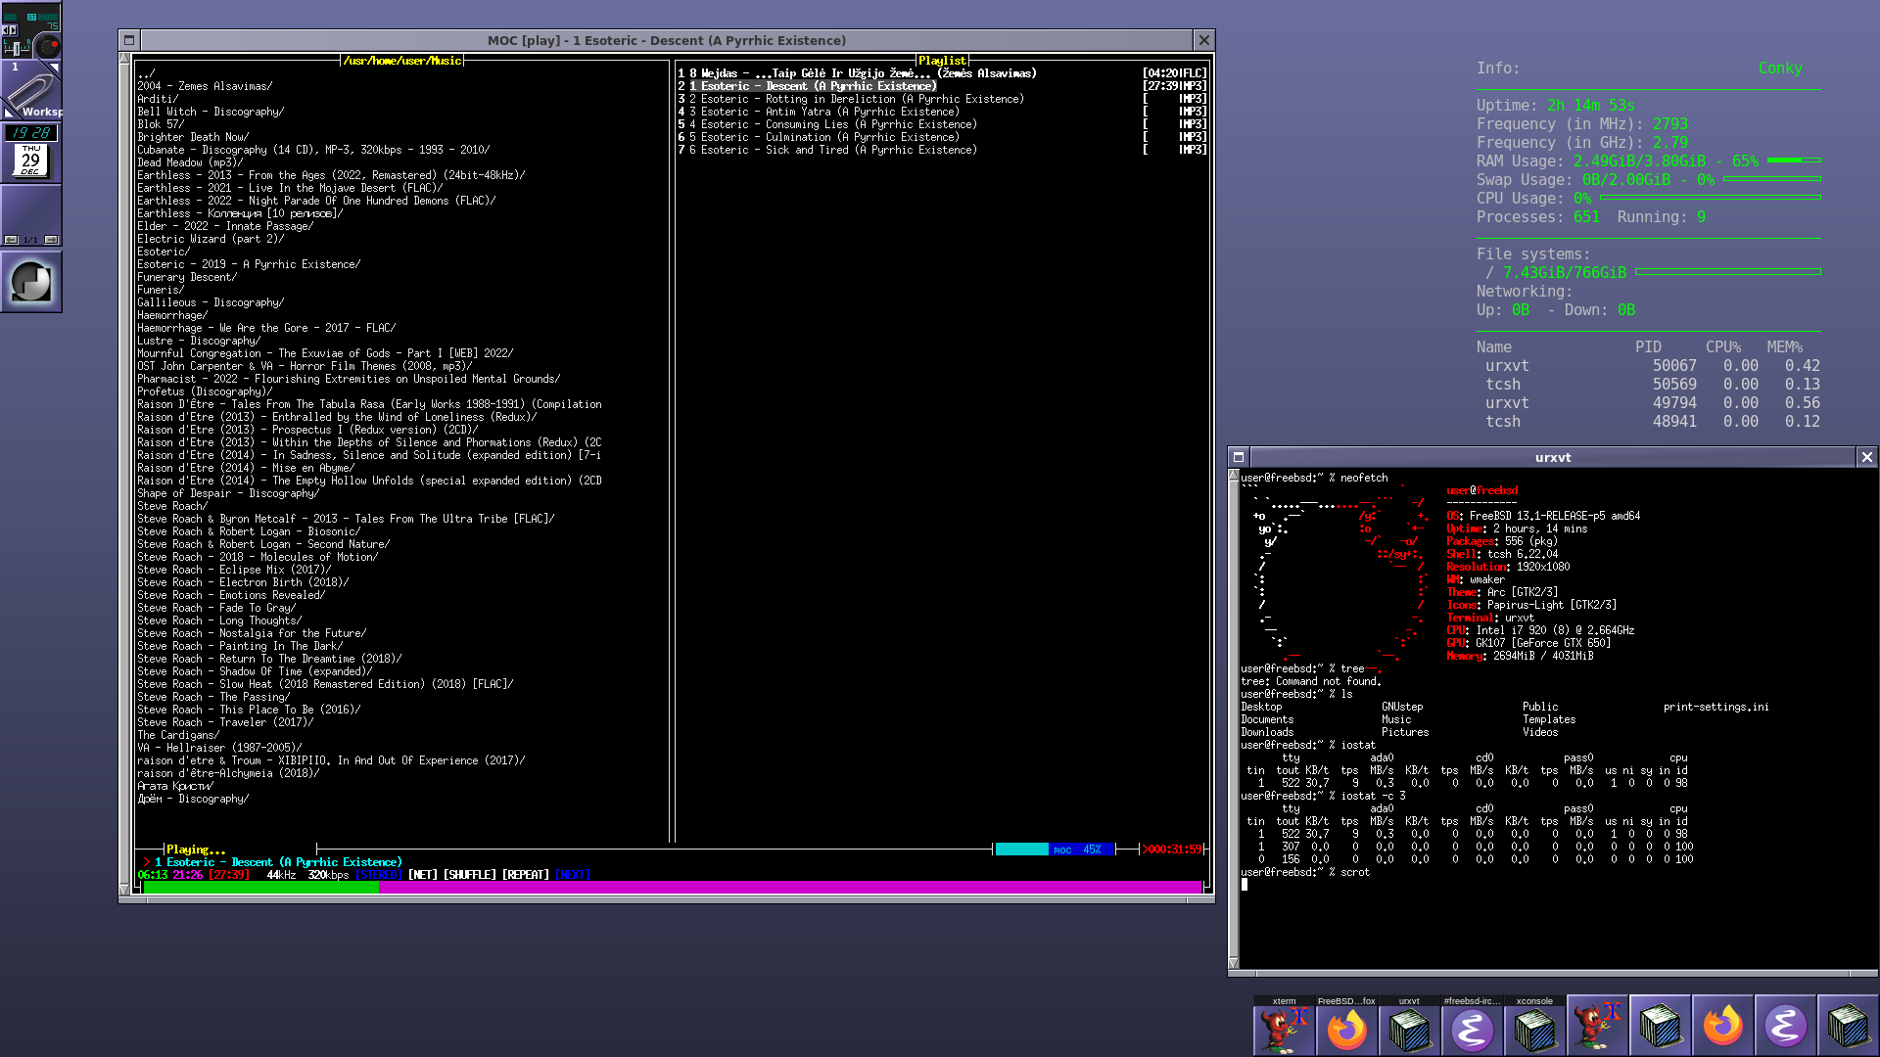The image size is (1880, 1057).
Task: Open 'Elder - 2022 - Innate Passage/' folder
Action: pyautogui.click(x=225, y=226)
